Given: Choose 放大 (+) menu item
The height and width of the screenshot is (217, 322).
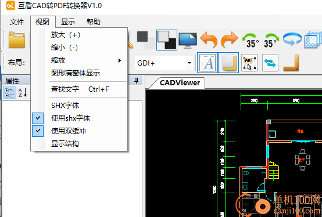Looking at the screenshot, I should 79,35.
